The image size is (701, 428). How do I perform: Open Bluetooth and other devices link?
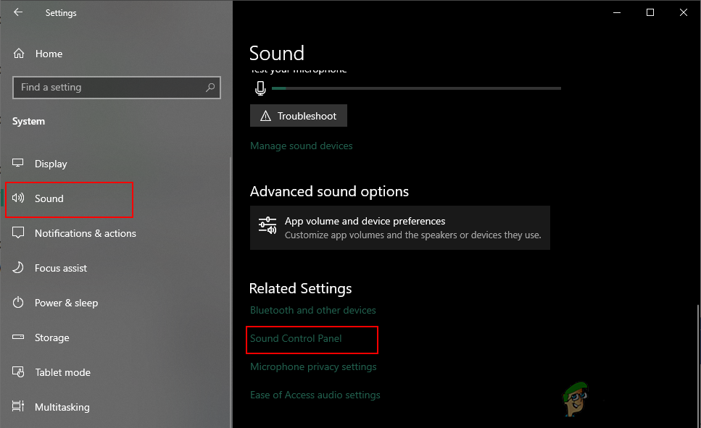[313, 310]
